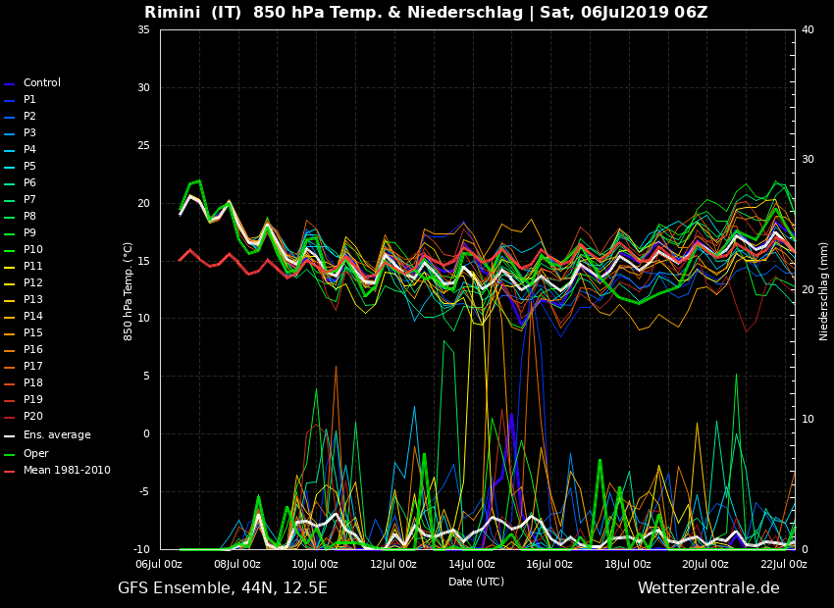Click the 25 temperature axis value
Screen dimensions: 834x608
[143, 145]
